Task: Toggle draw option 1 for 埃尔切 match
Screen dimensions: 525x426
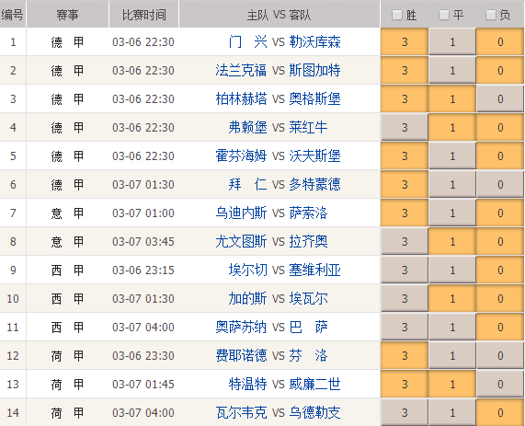Action: [x=452, y=270]
